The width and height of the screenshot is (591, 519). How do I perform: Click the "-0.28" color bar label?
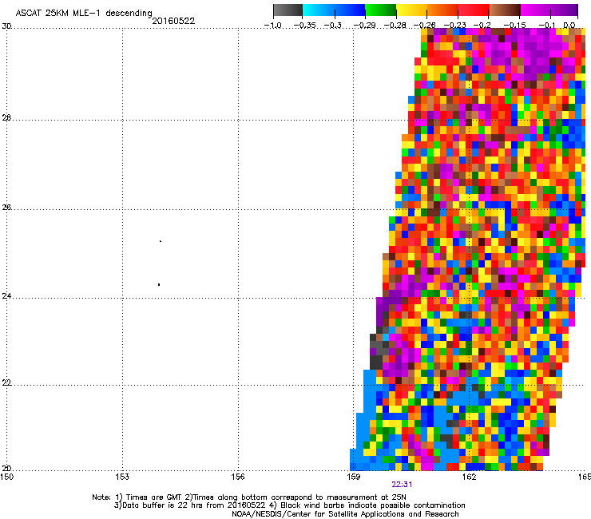click(x=395, y=26)
